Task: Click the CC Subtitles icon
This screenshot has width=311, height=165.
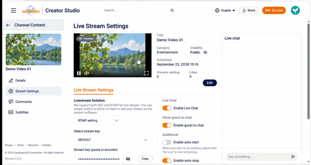Action: 11,112
